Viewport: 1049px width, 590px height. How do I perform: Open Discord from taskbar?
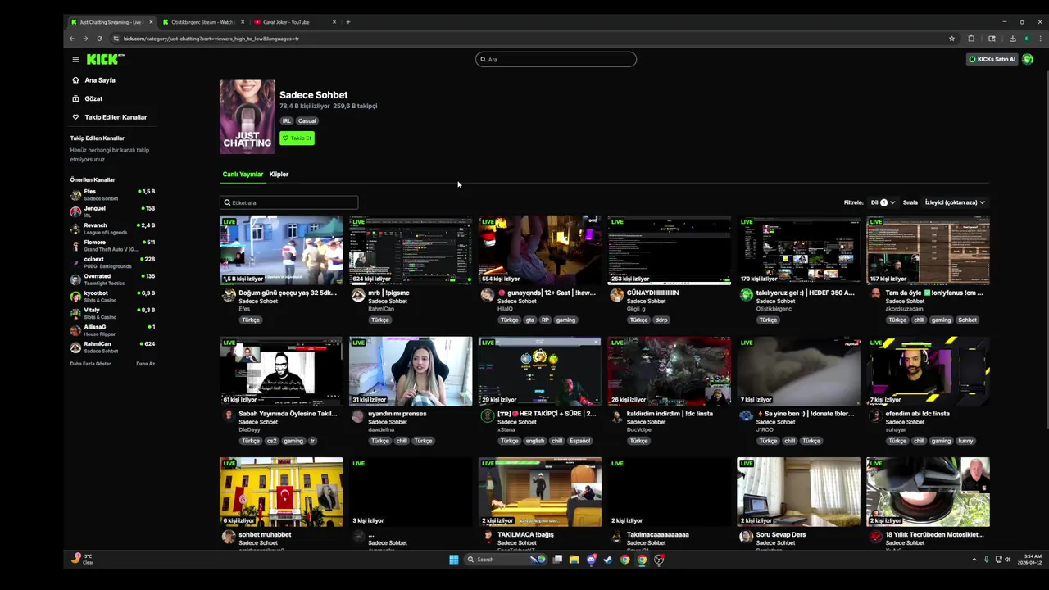tap(591, 560)
